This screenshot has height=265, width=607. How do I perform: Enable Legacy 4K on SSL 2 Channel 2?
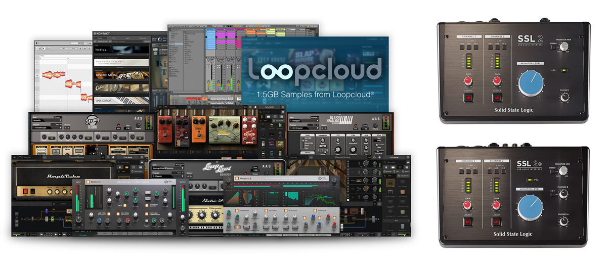[497, 98]
